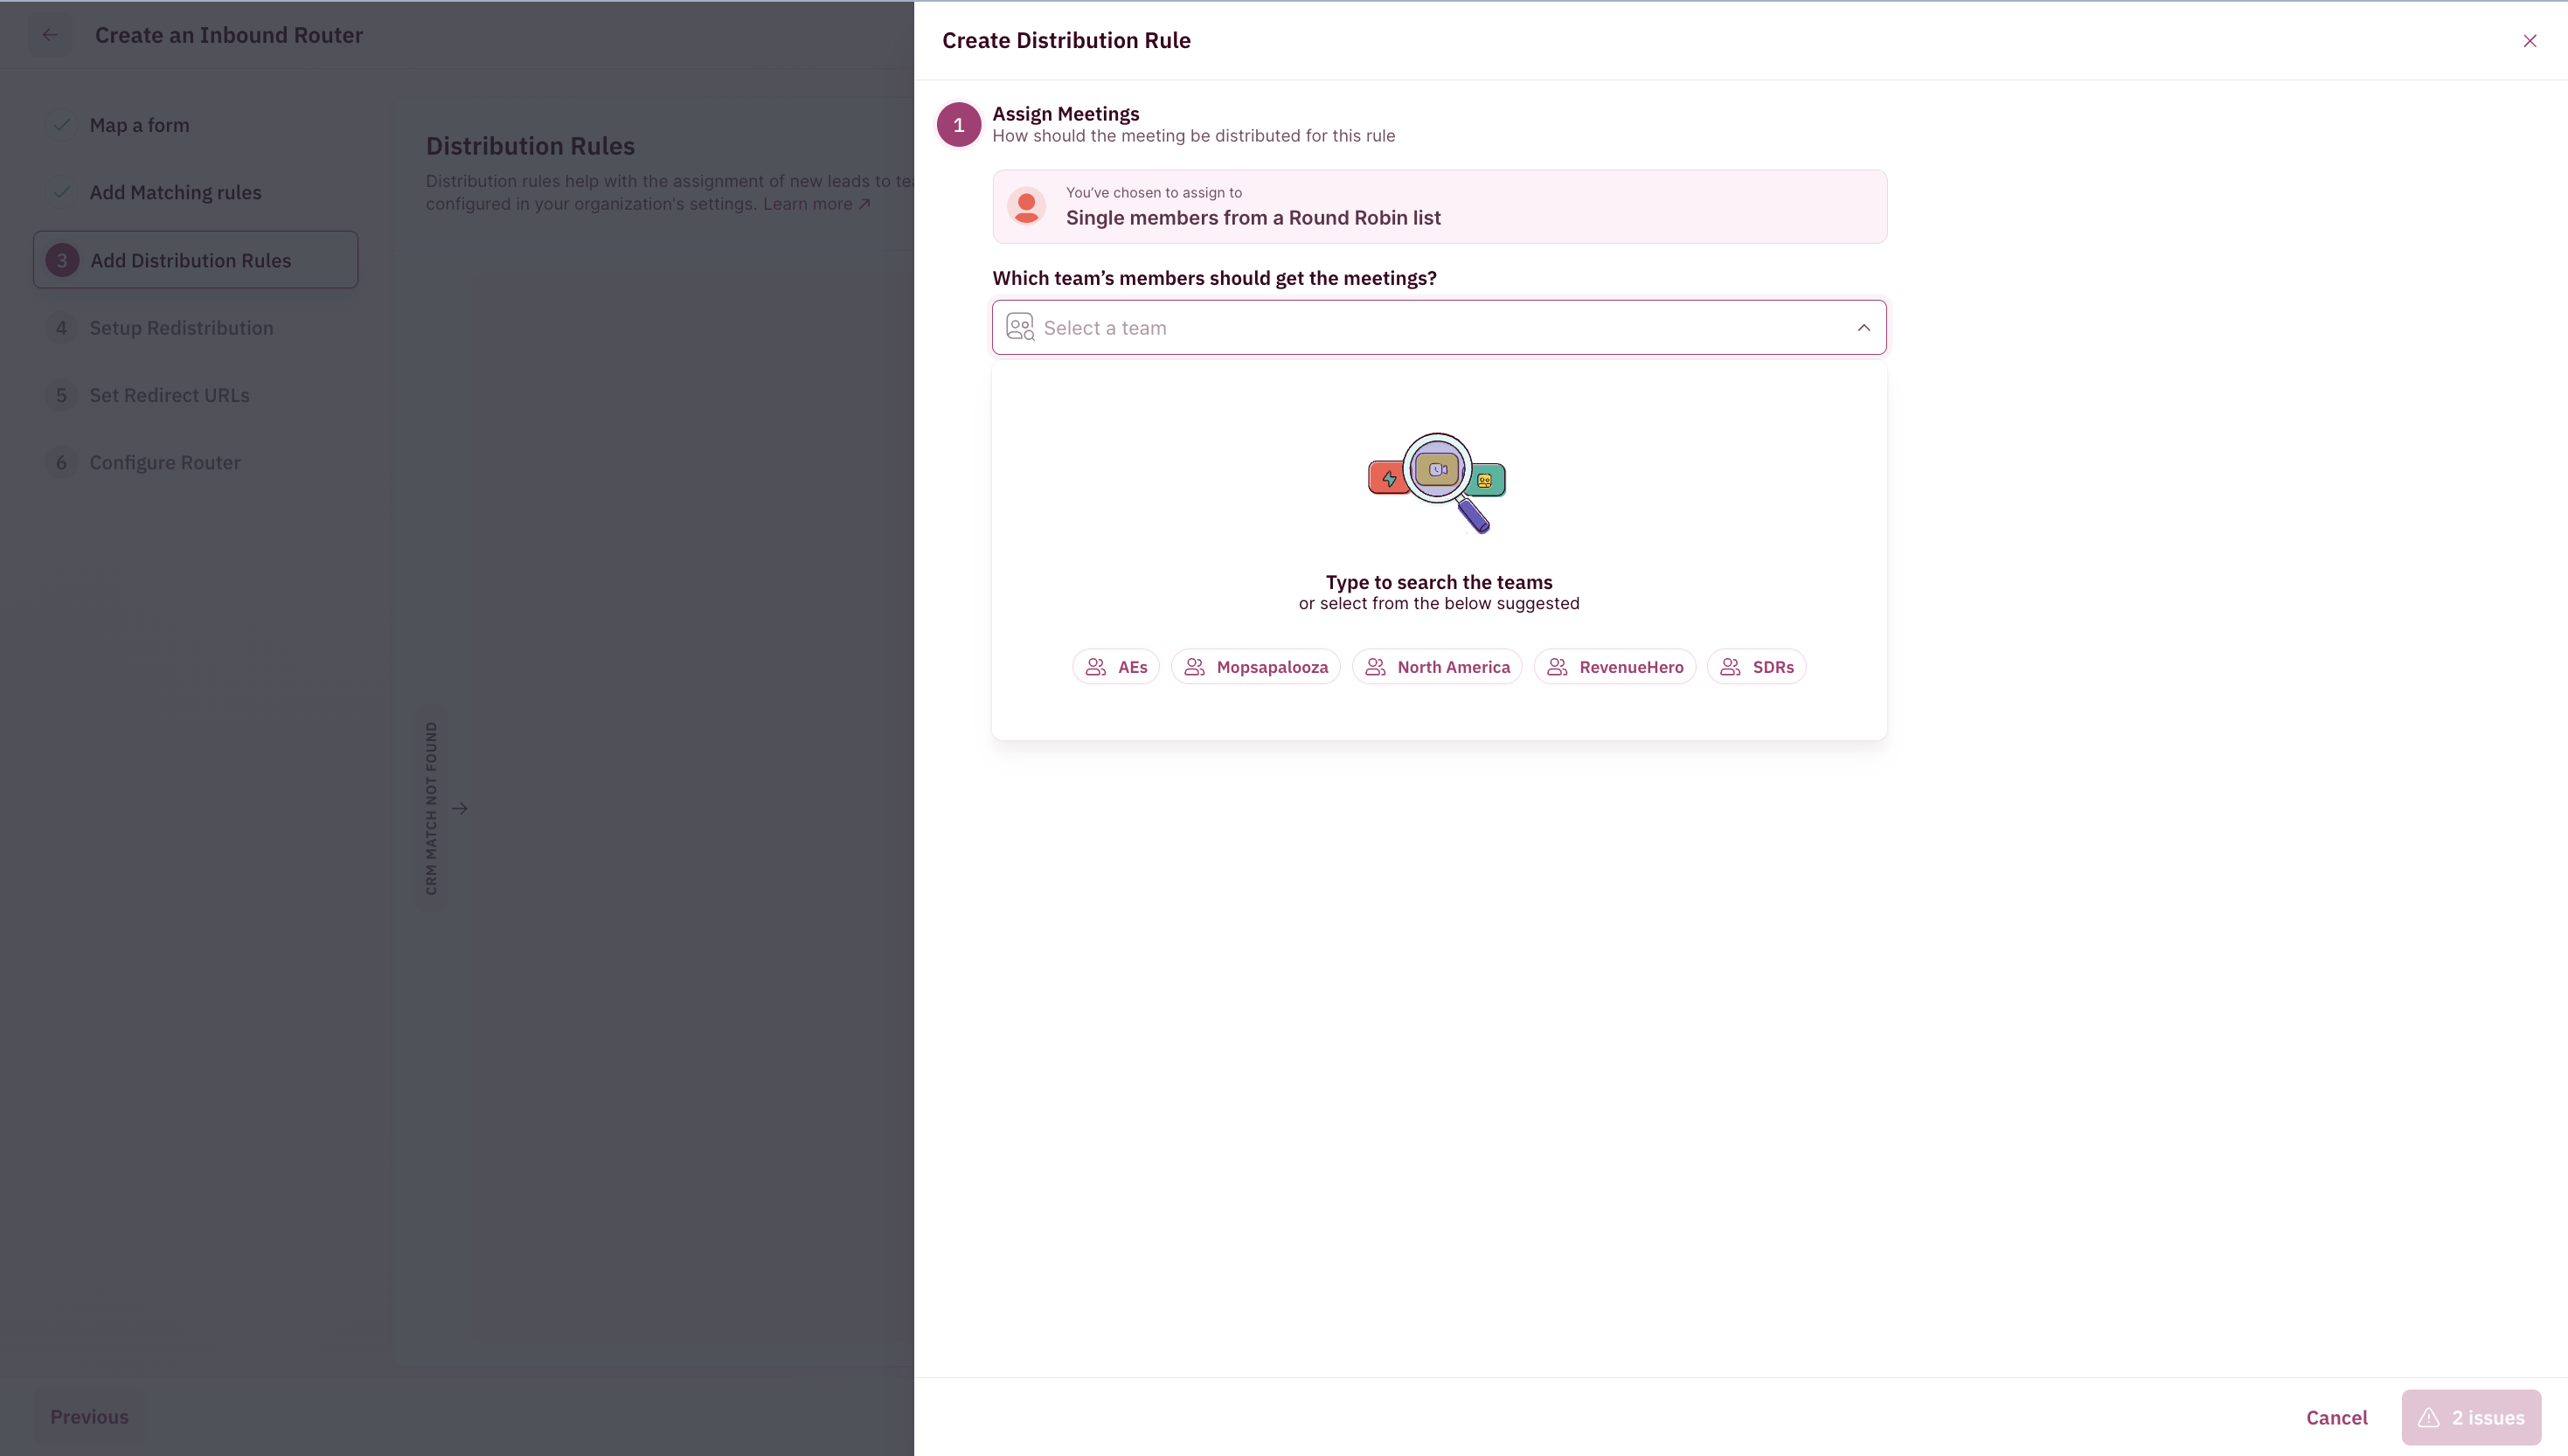Click the magnifying glass search illustration
2568x1456 pixels.
[x=1438, y=483]
